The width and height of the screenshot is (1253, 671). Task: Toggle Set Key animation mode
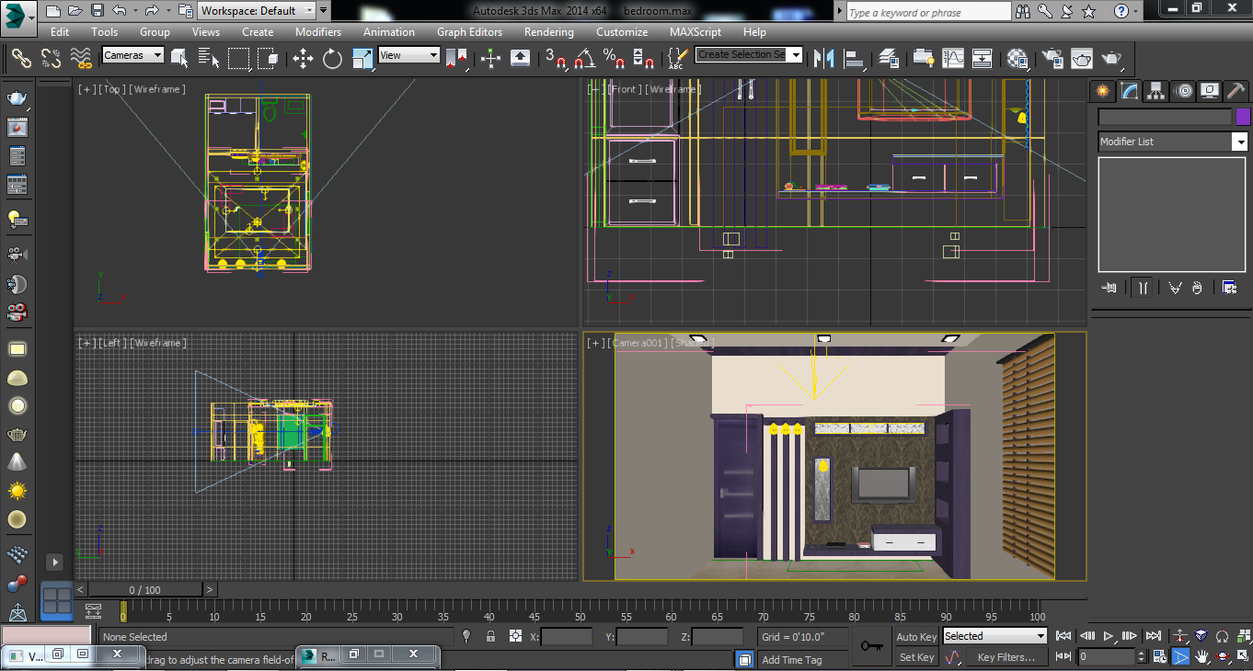pos(916,657)
